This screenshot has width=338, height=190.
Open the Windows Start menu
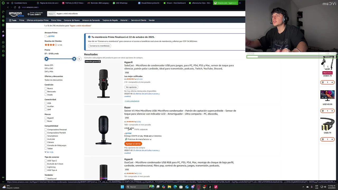(122, 187)
